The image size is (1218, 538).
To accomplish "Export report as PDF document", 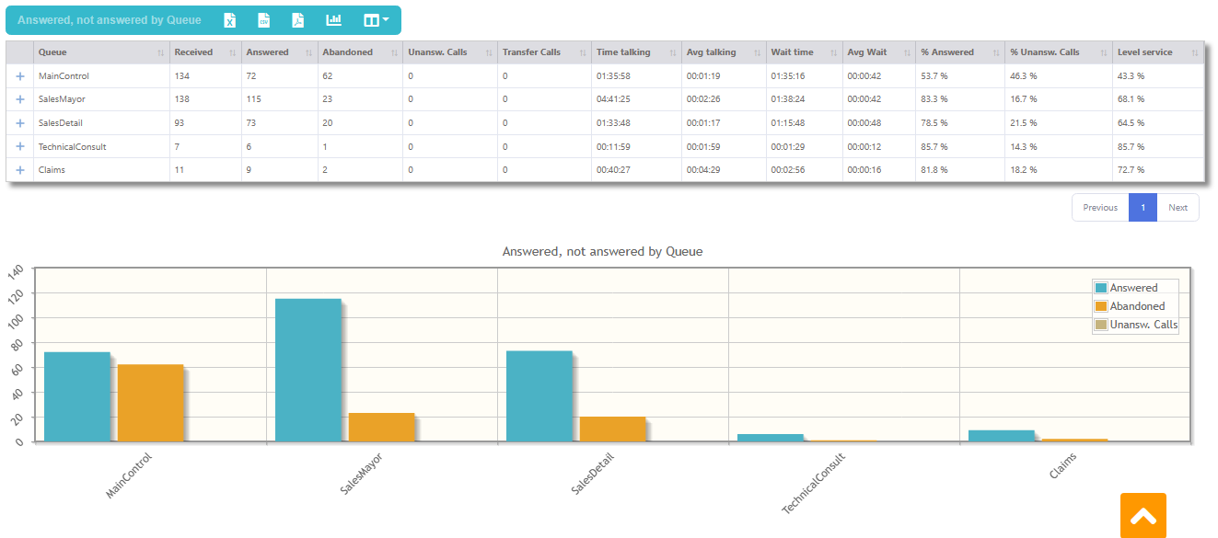I will click(297, 20).
